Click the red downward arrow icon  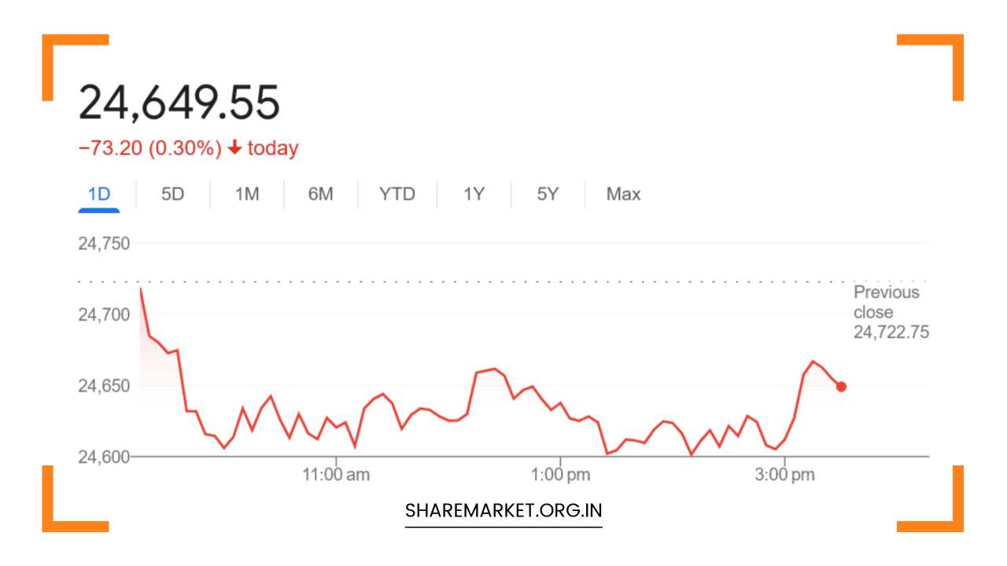pyautogui.click(x=234, y=148)
